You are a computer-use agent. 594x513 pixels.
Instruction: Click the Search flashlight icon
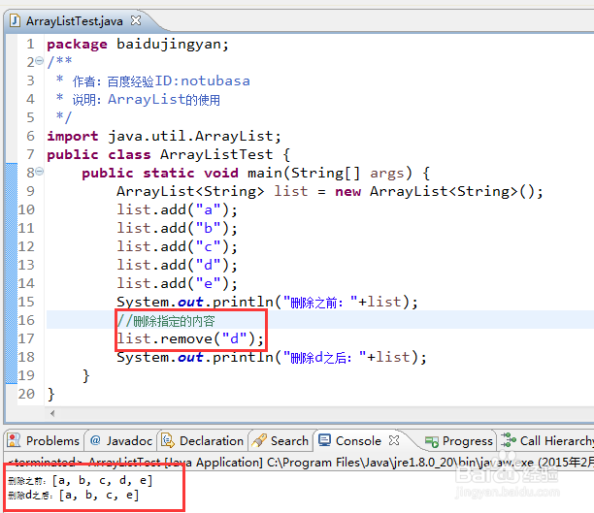(x=259, y=440)
